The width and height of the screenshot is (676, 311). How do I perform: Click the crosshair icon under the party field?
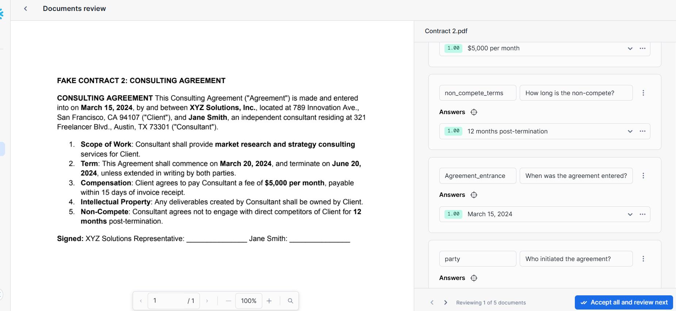coord(474,278)
